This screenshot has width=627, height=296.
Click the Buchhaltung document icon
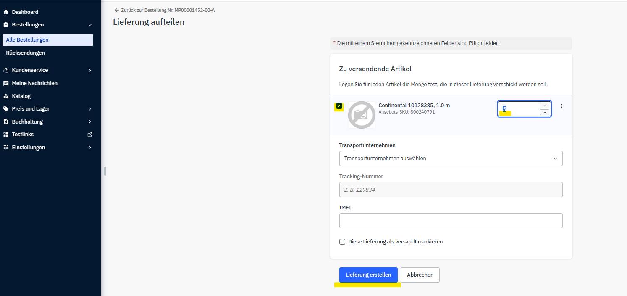6,122
